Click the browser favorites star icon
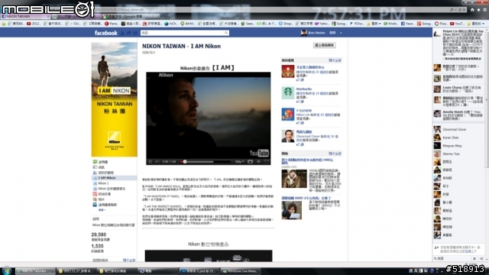The image size is (489, 275). click(x=478, y=10)
